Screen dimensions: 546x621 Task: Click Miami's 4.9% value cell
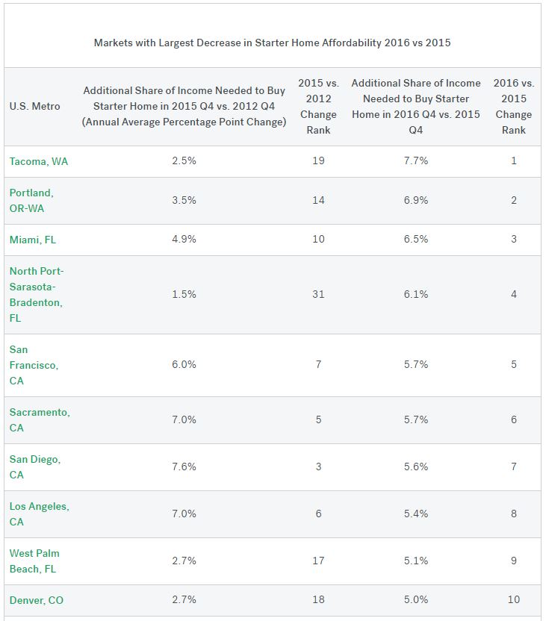(x=184, y=239)
